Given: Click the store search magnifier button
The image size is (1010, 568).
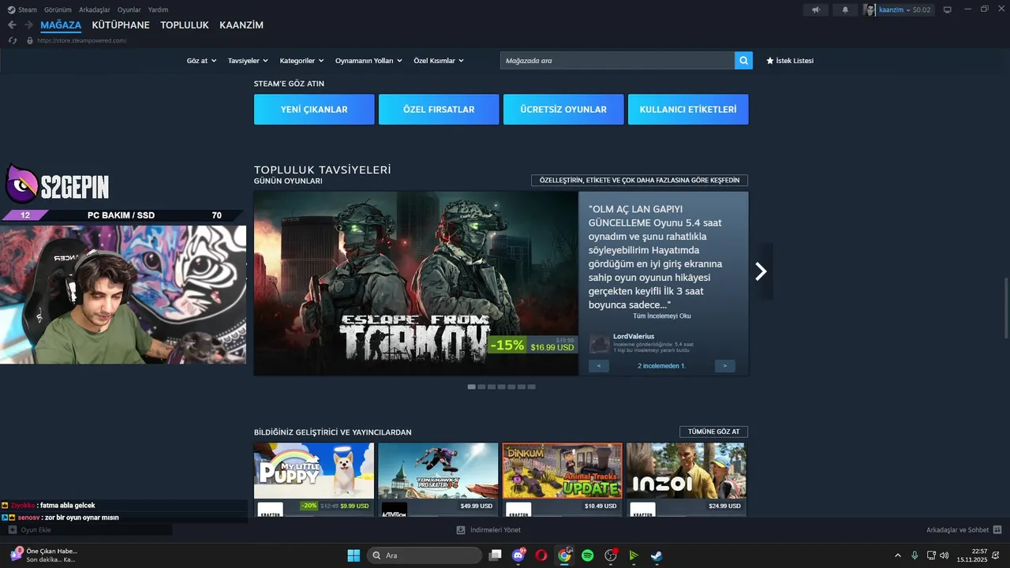Looking at the screenshot, I should click(743, 61).
